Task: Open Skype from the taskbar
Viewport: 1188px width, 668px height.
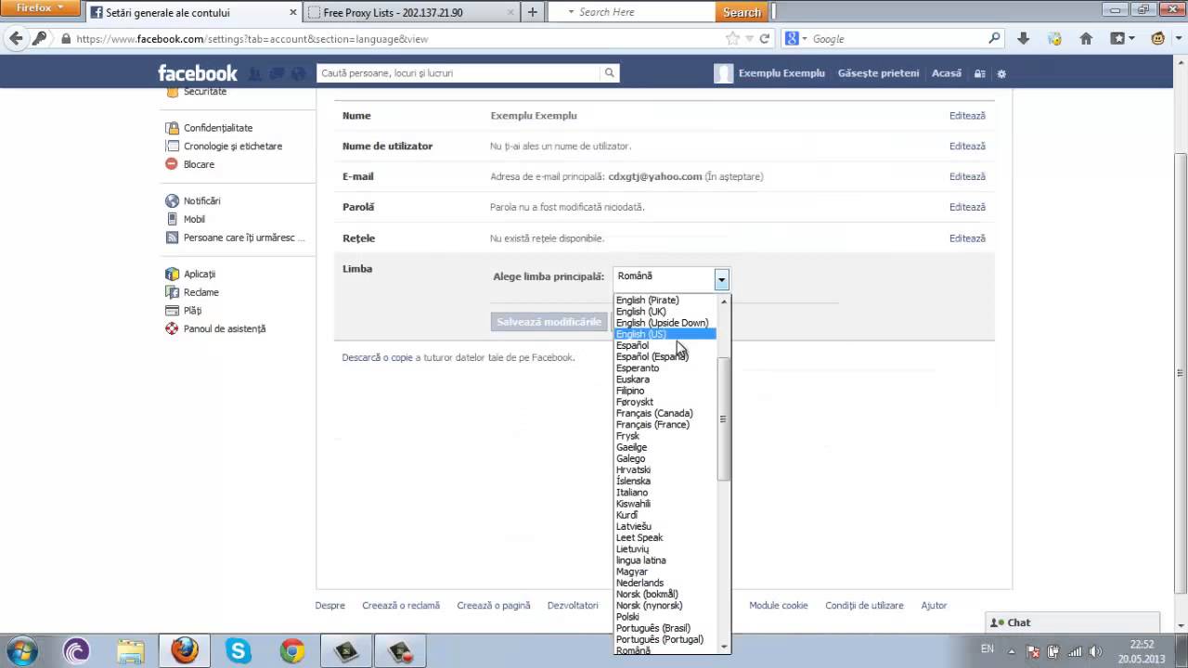Action: point(239,651)
